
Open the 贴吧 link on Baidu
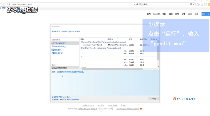tap(177, 14)
